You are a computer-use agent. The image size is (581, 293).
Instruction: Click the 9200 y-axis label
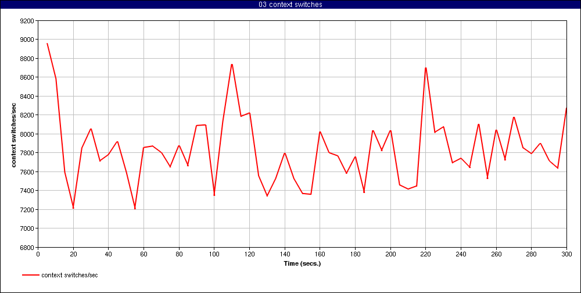[x=28, y=21]
